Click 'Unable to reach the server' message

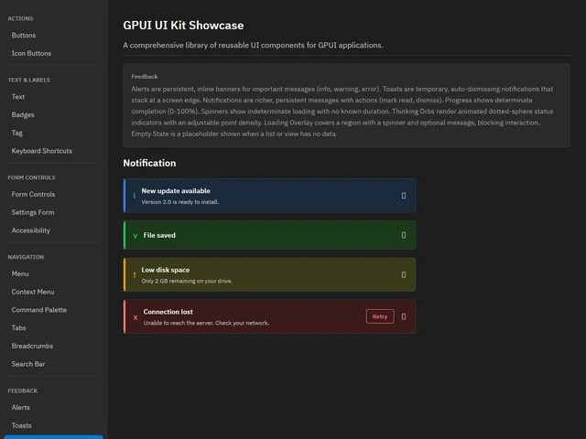point(206,323)
